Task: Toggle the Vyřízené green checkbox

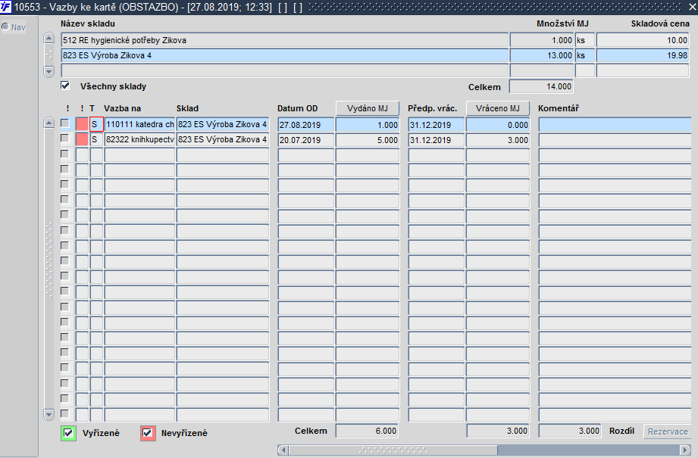Action: (68, 433)
